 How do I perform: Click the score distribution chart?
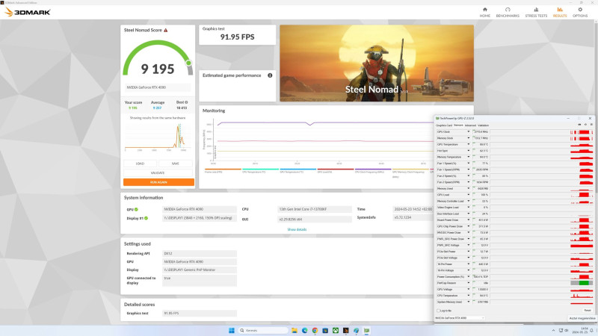[158, 136]
